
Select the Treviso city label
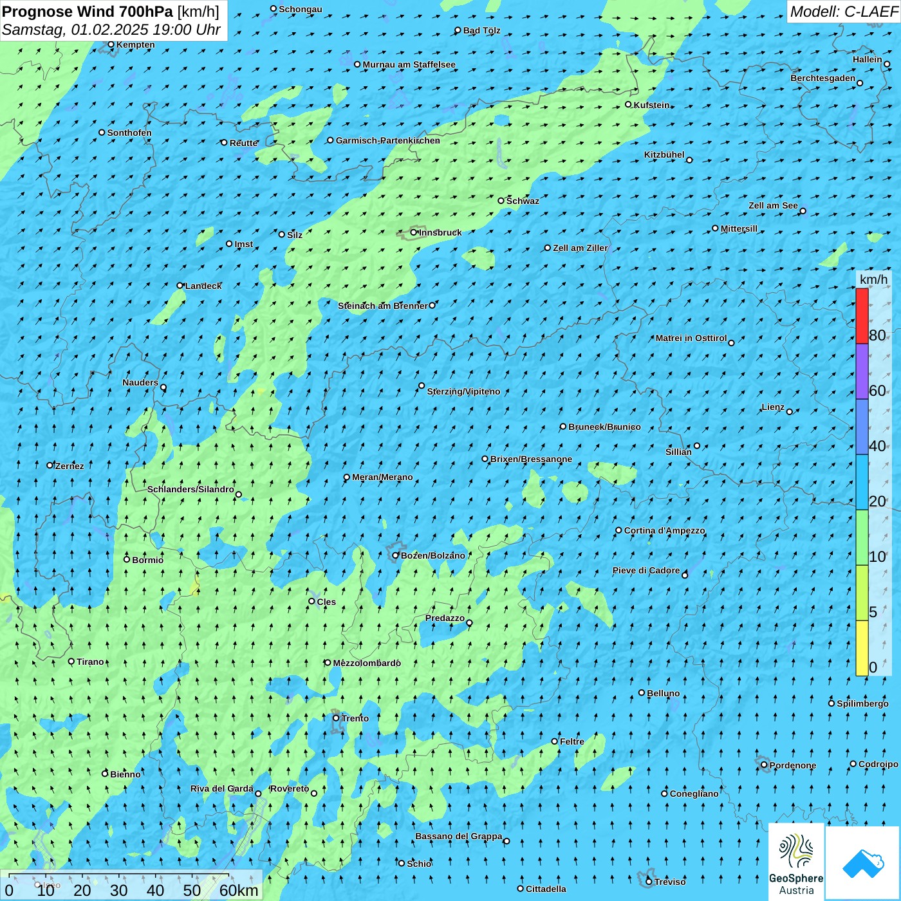[x=670, y=882]
